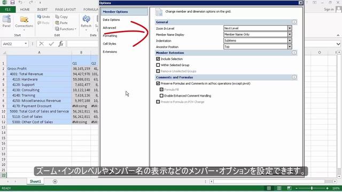Open the Ancestor Position dropdown
This screenshot has height=192, width=342.
[290, 46]
